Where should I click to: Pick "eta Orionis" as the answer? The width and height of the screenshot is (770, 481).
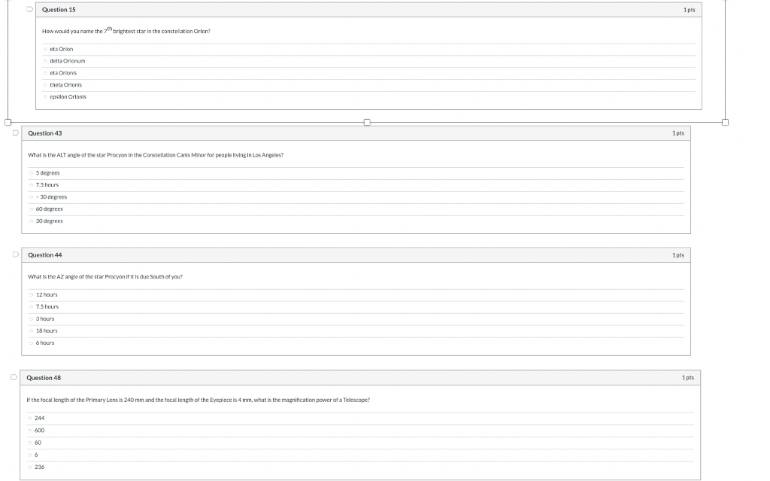coord(45,73)
